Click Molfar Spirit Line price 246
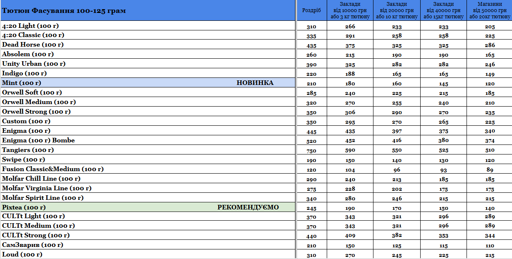Viewport: 512px width, 259px height. (x=397, y=198)
